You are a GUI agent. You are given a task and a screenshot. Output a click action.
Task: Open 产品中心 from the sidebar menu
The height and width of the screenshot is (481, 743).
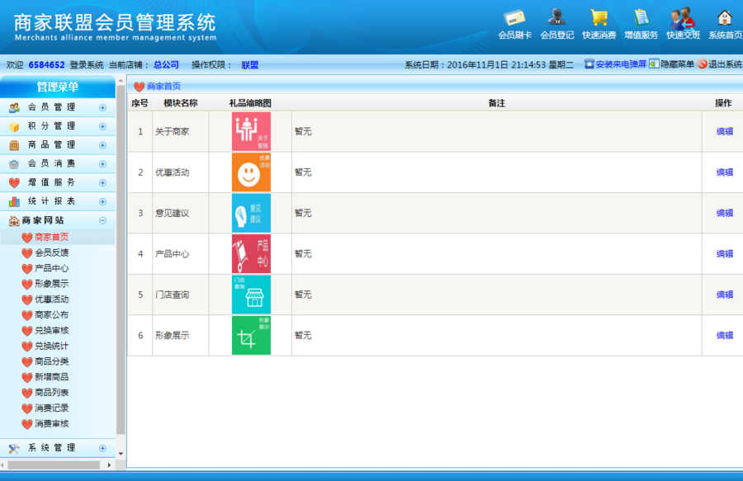53,268
